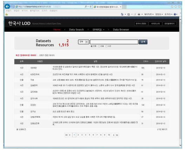Click the refresh icon in address bar
Screen dimensions: 185x150
pos(91,7)
